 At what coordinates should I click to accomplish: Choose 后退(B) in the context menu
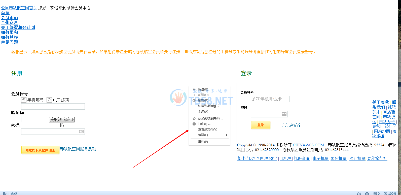pos(209,89)
